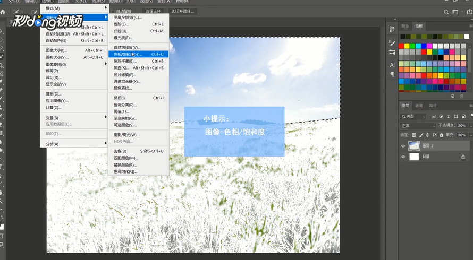This screenshot has height=260, width=473.
Task: Choose 去色(D) menu entry
Action: 139,151
